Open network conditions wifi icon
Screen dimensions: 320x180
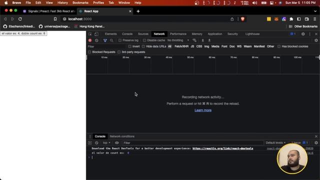[194, 40]
